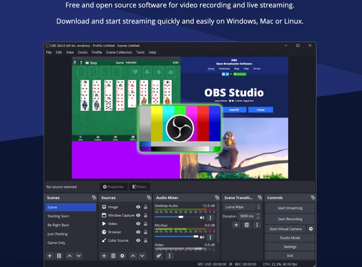The height and width of the screenshot is (267, 362).
Task: Add a new source with plus icon
Action: point(104,256)
